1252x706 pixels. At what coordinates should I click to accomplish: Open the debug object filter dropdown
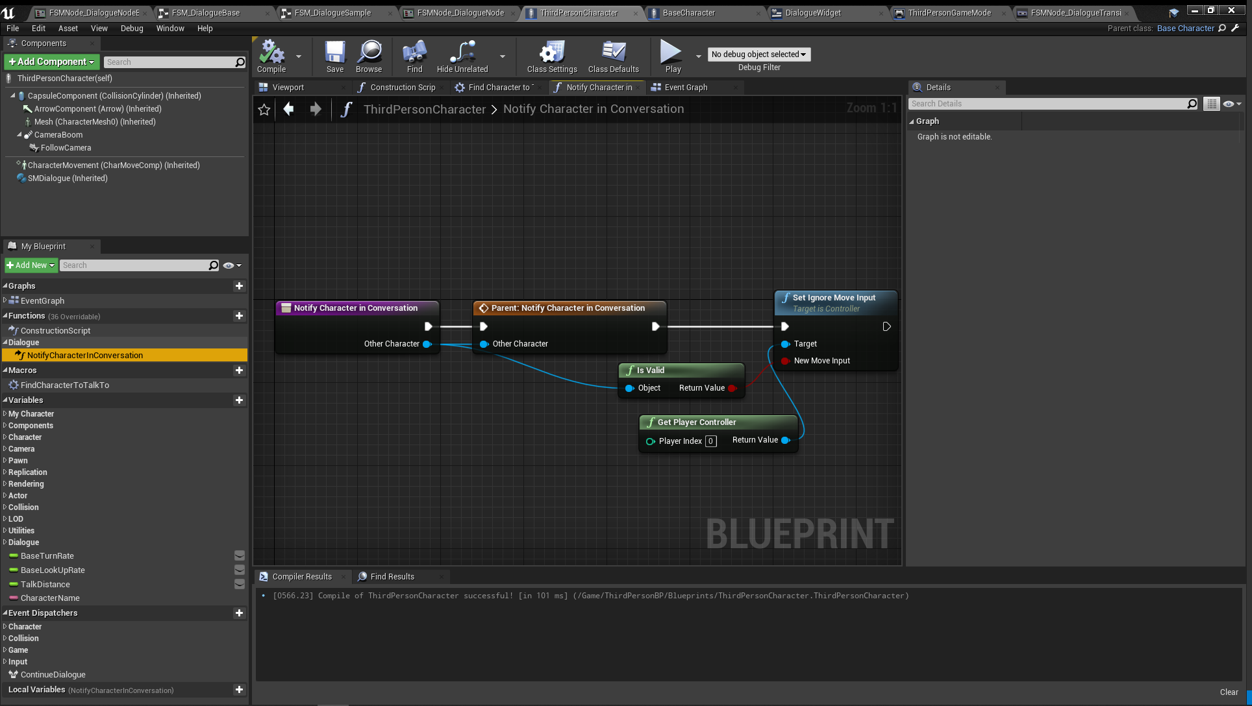click(758, 55)
